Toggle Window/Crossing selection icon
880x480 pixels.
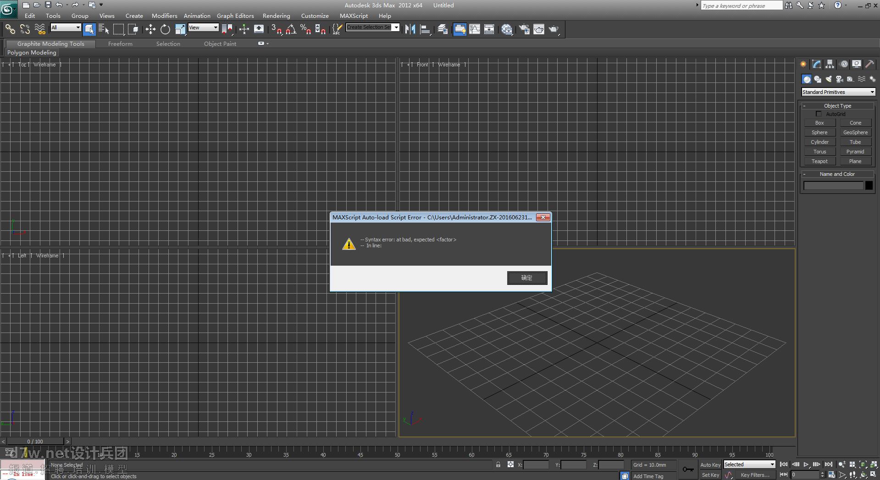(133, 29)
